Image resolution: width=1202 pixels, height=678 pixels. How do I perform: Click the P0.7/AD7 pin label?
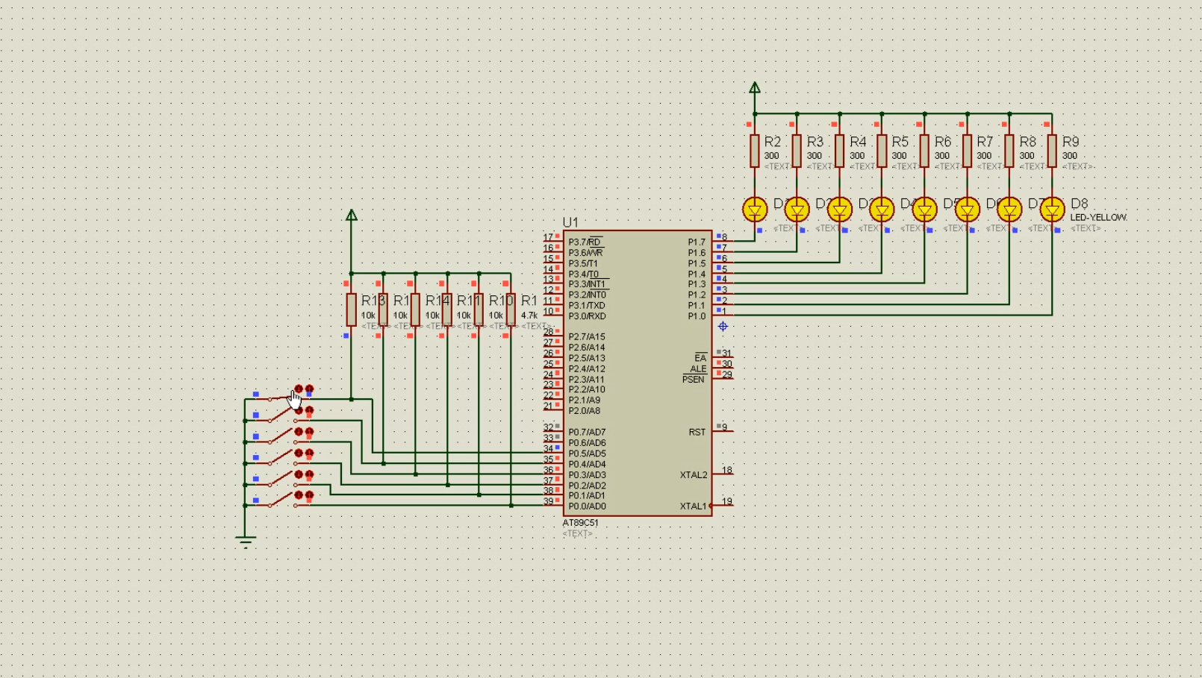click(587, 432)
